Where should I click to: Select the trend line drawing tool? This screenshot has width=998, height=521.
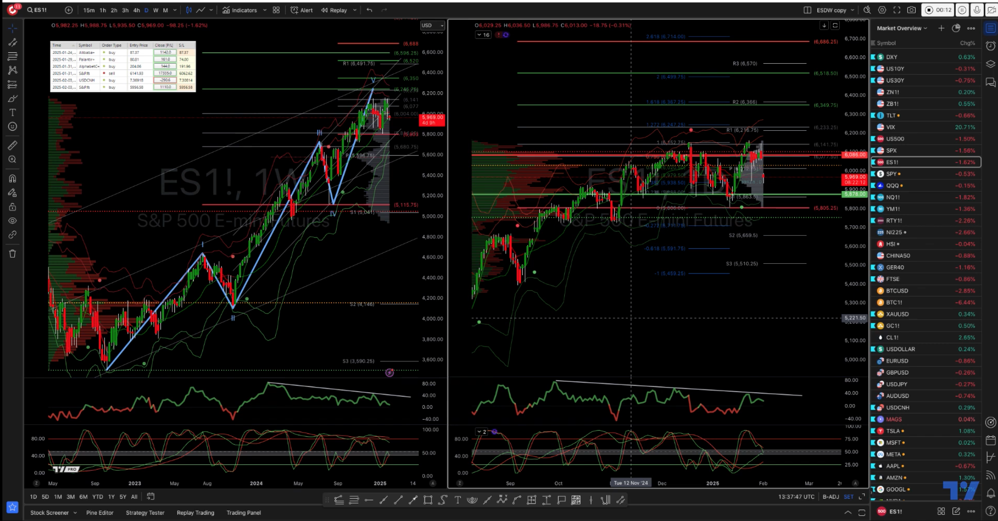[13, 42]
